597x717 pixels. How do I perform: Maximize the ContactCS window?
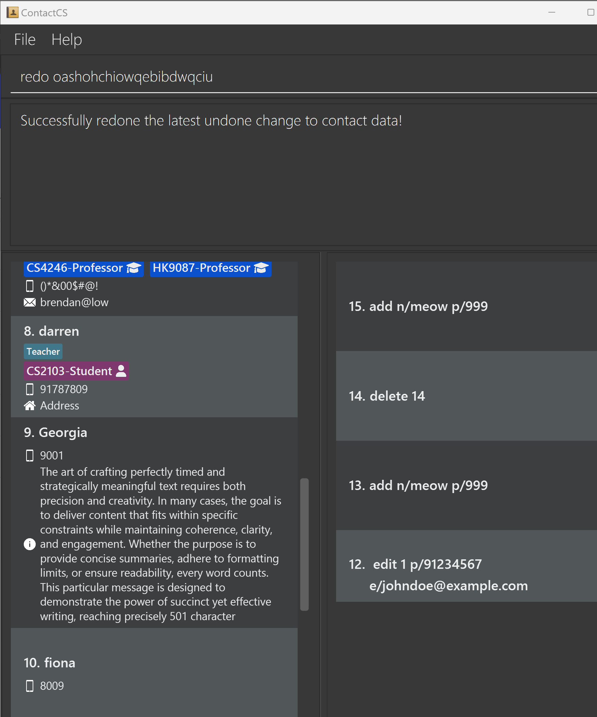tap(591, 12)
